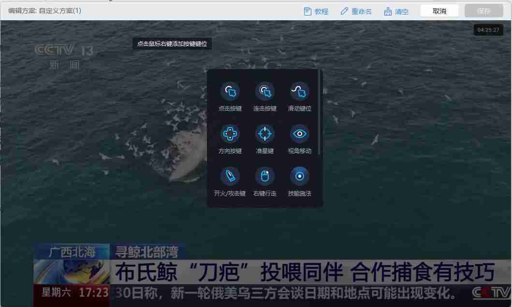Pick the 方向按键 D-pad icon
Viewport: 512px width, 307px height.
pyautogui.click(x=230, y=134)
